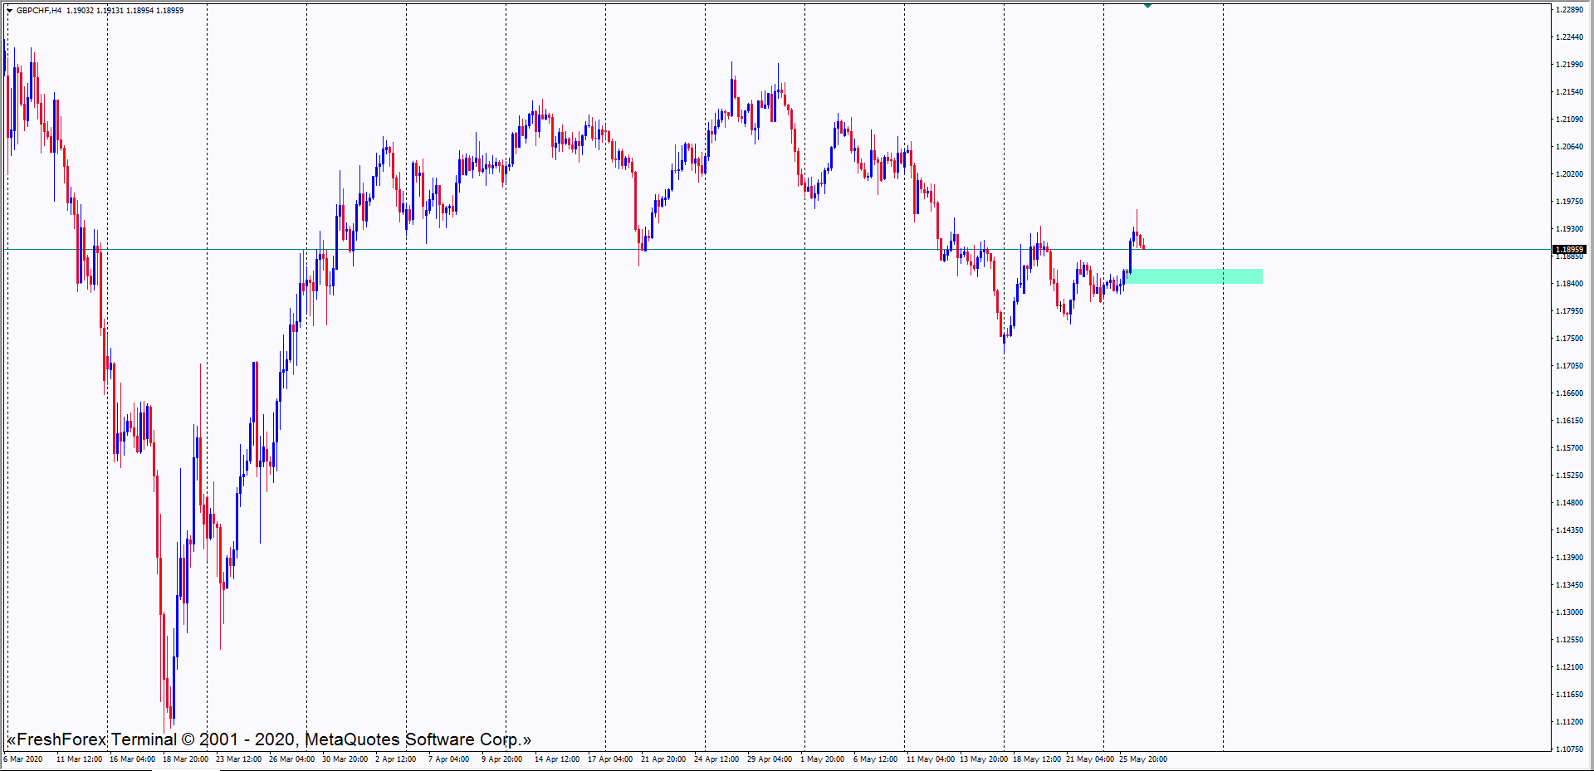The image size is (1594, 771).
Task: Click the chart shift triangle marker at top
Action: pyautogui.click(x=1147, y=6)
